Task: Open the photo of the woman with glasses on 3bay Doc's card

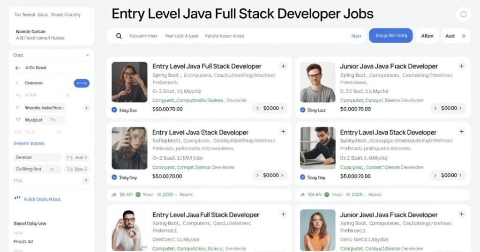Action: click(x=129, y=82)
